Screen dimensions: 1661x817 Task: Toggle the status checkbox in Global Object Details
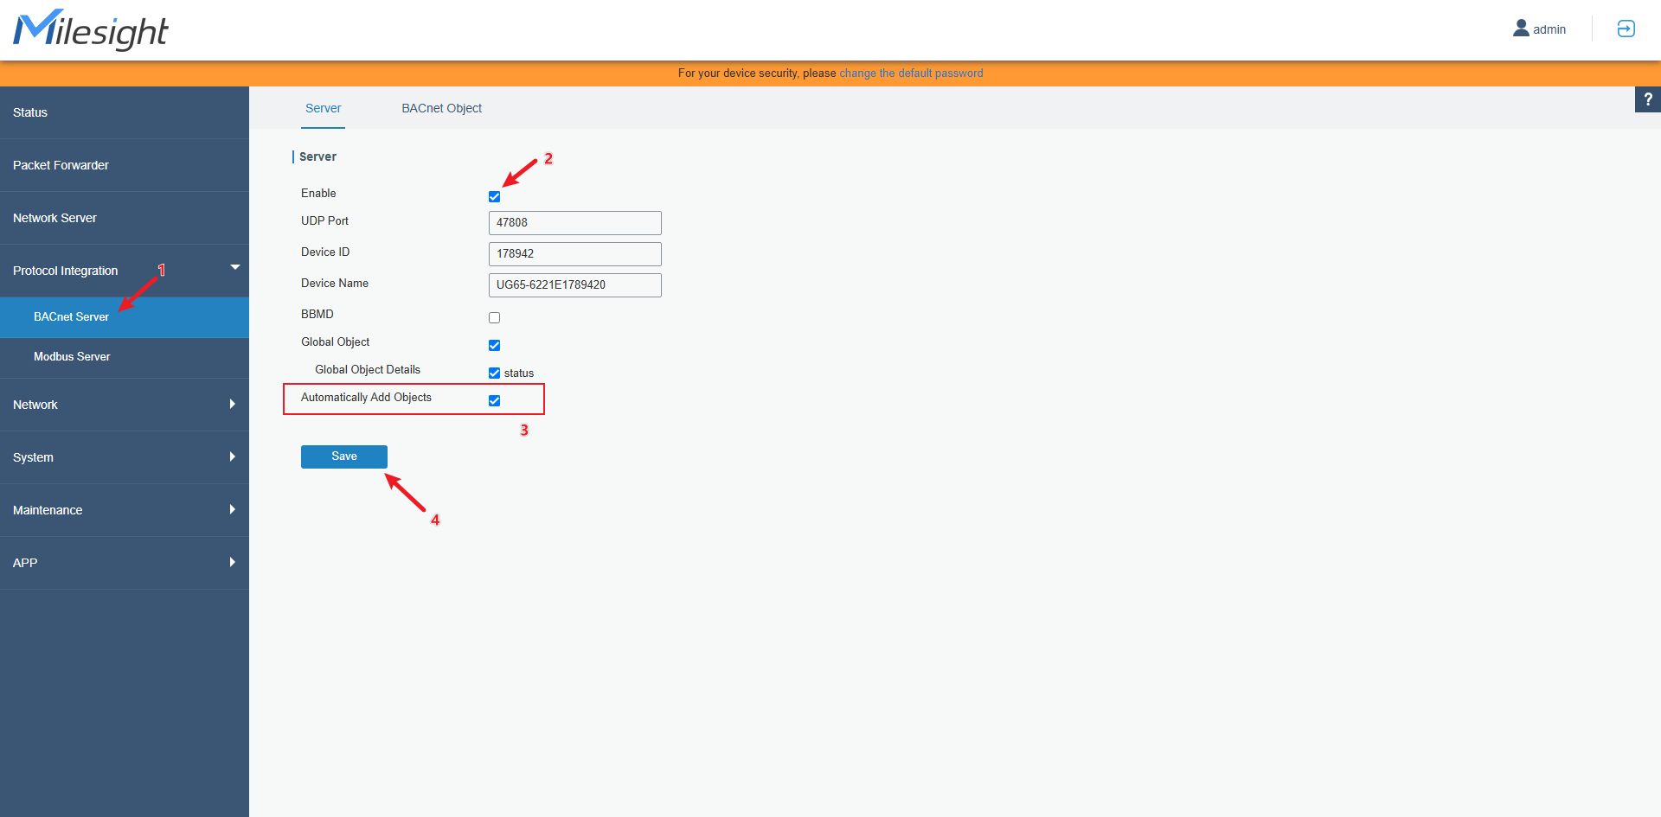pyautogui.click(x=494, y=373)
